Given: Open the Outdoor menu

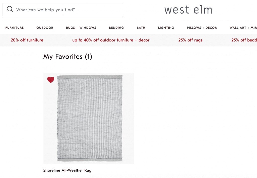Looking at the screenshot, I should [x=45, y=28].
